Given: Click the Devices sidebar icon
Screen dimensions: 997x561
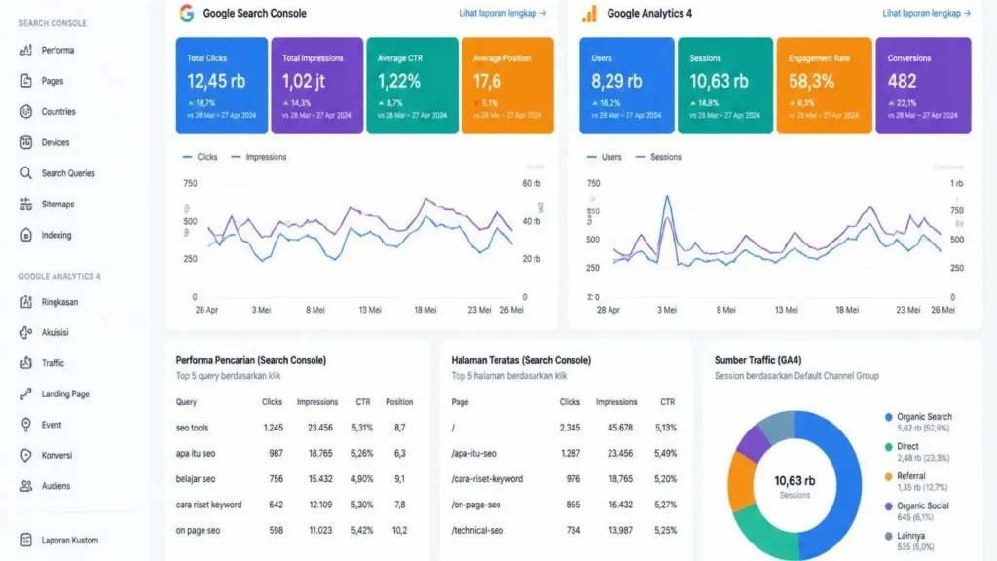Looking at the screenshot, I should pos(26,142).
